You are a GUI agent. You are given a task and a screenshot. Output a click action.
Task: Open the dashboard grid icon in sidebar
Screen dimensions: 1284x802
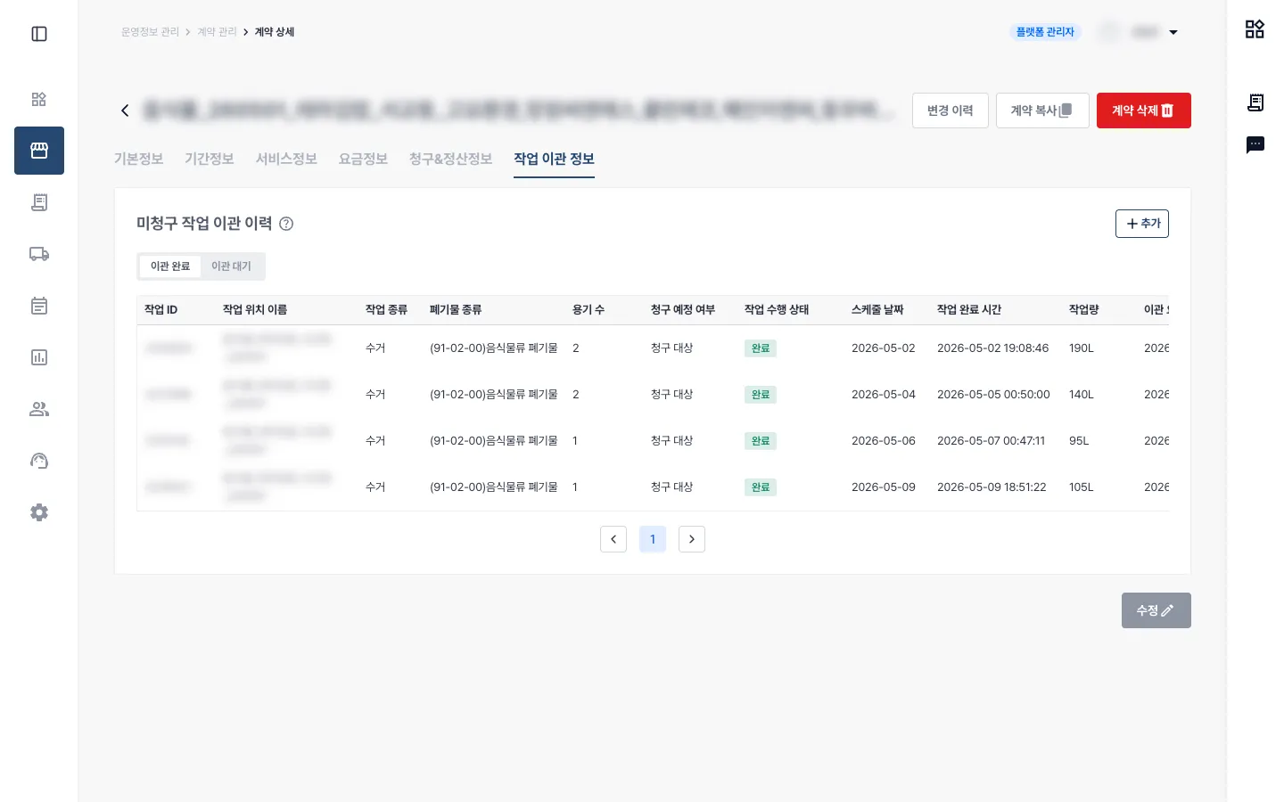(39, 99)
